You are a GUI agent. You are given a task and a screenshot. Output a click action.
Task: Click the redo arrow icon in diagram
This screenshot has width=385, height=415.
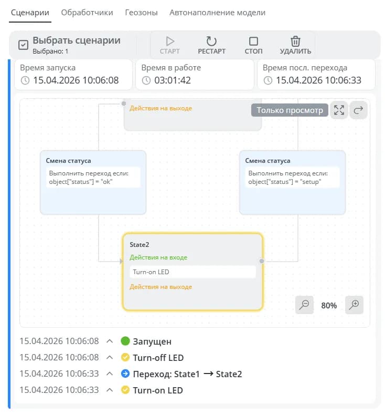(358, 110)
